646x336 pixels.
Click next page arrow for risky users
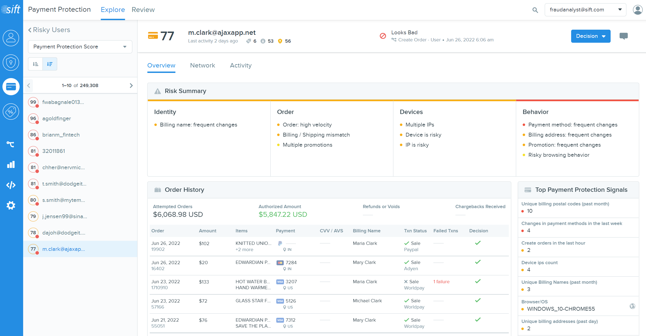(131, 85)
